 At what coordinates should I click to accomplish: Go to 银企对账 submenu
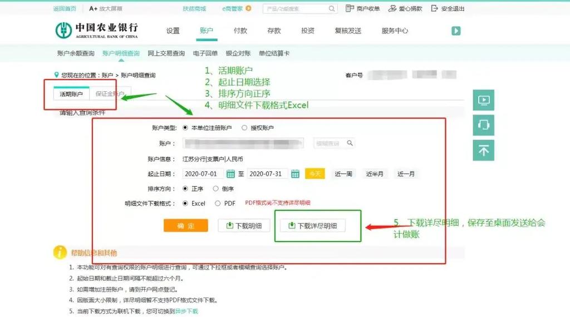pyautogui.click(x=238, y=53)
